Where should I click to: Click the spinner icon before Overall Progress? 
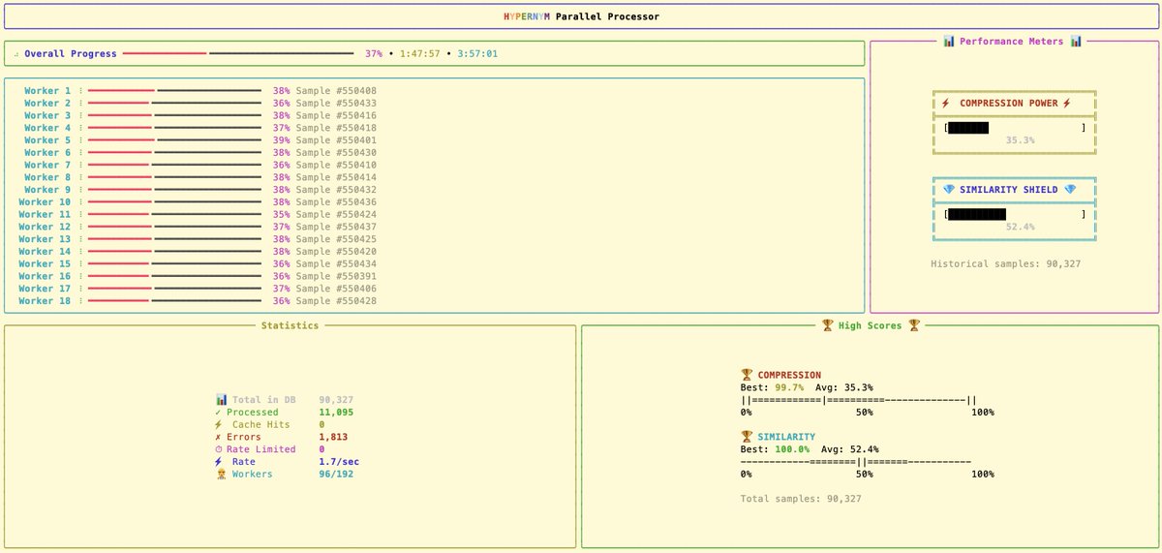[x=16, y=54]
